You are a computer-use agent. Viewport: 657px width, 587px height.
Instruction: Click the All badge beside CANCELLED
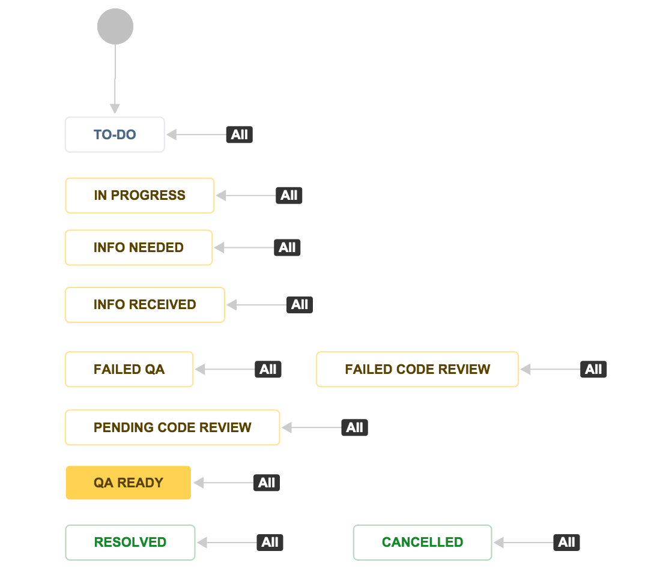566,543
